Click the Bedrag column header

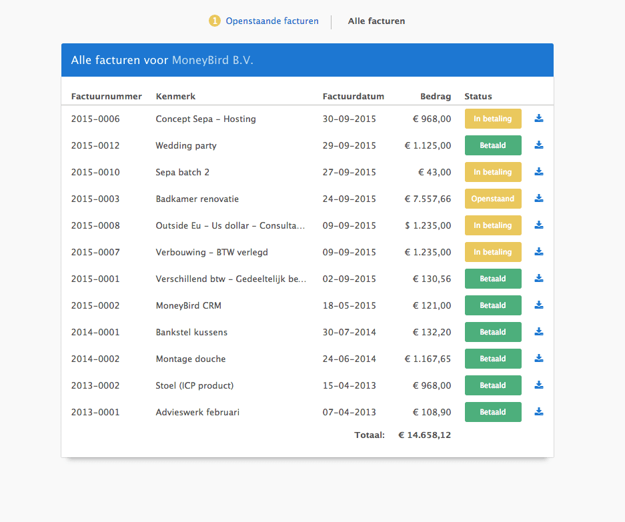(436, 97)
